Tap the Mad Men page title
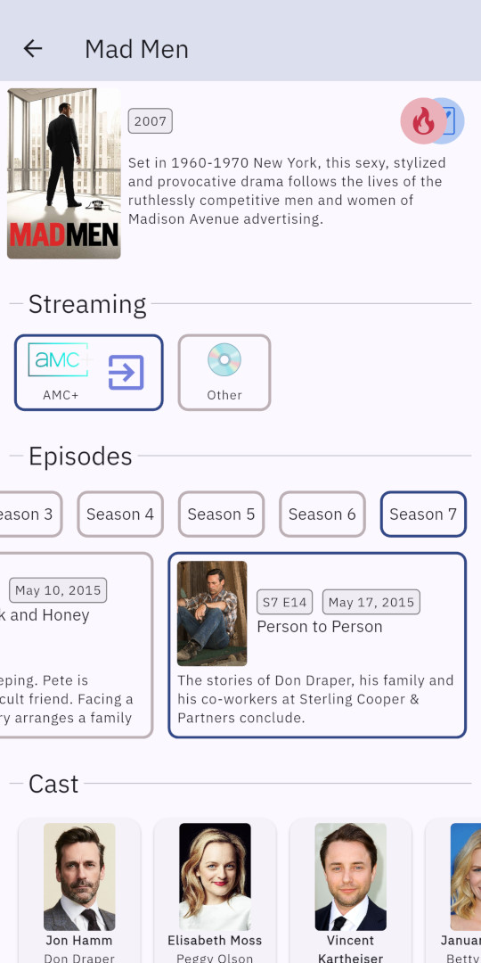The image size is (481, 963). click(x=136, y=49)
